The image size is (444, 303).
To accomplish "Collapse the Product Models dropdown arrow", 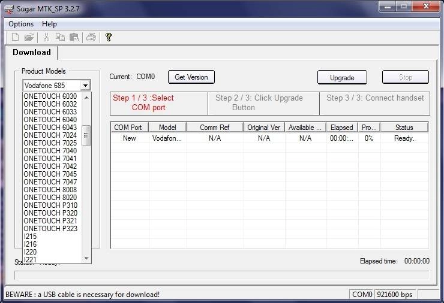I will [85, 86].
